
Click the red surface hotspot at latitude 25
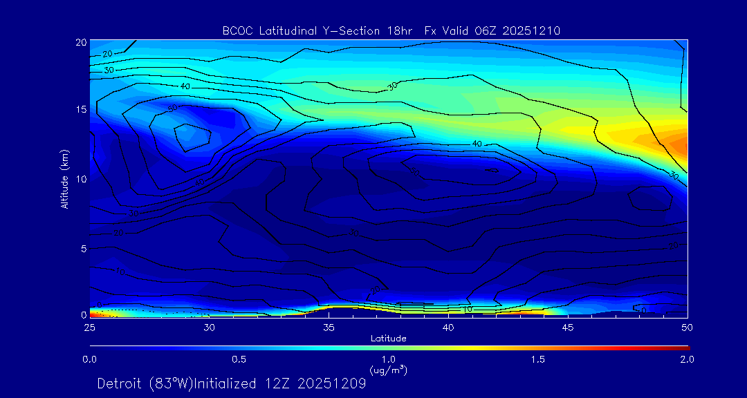pos(95,314)
